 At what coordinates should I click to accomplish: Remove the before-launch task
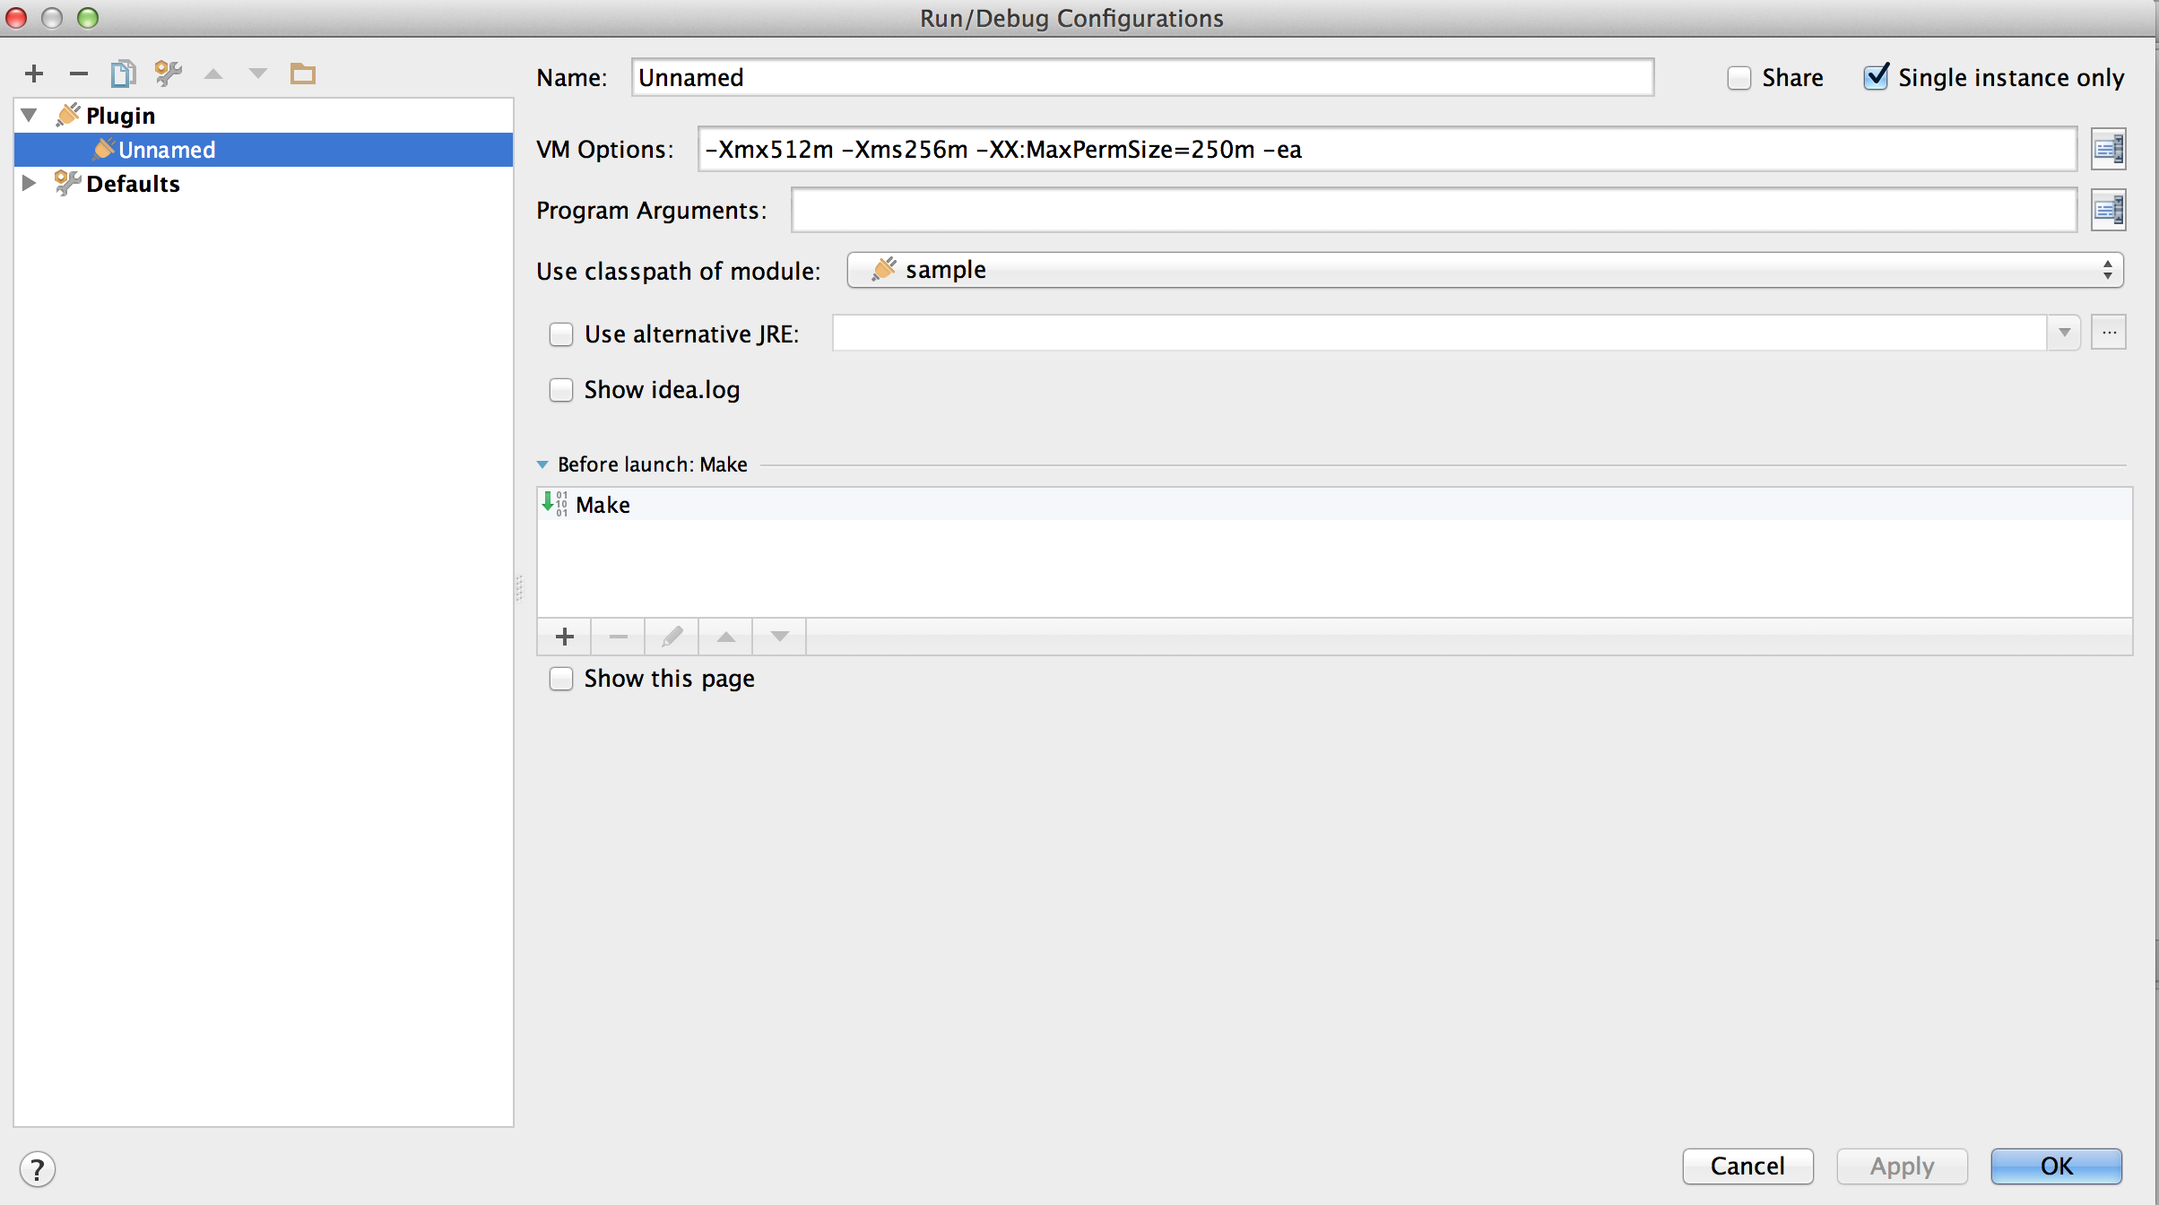(x=619, y=637)
